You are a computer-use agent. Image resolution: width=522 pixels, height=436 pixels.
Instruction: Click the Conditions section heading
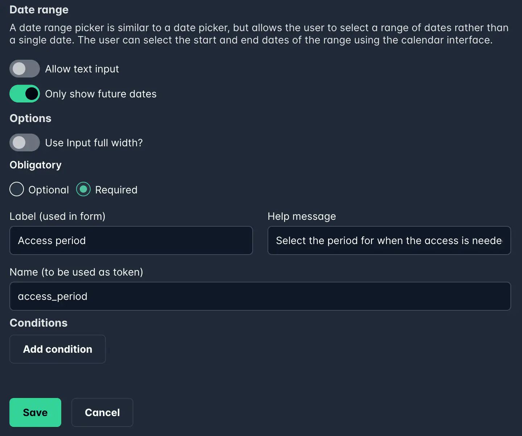[38, 323]
